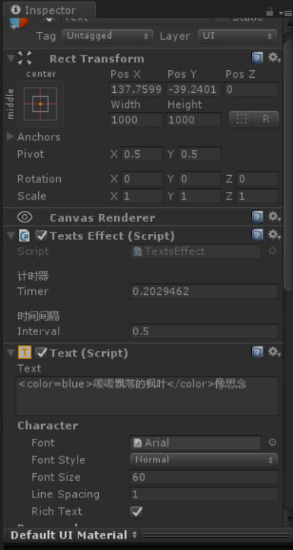Uncheck the Text script enabled checkbox
This screenshot has width=293, height=550.
[41, 353]
